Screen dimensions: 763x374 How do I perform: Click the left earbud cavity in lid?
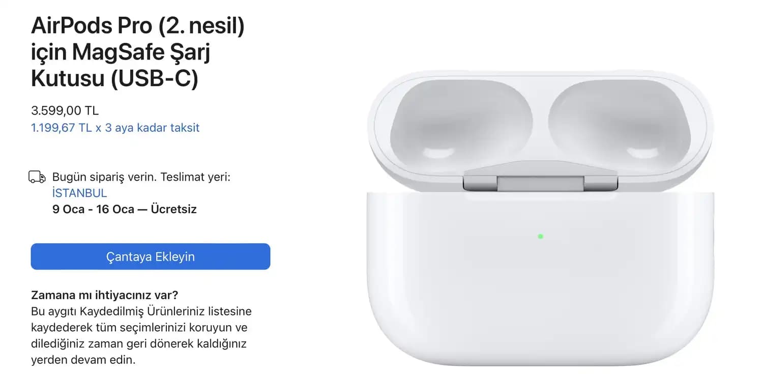tap(461, 121)
